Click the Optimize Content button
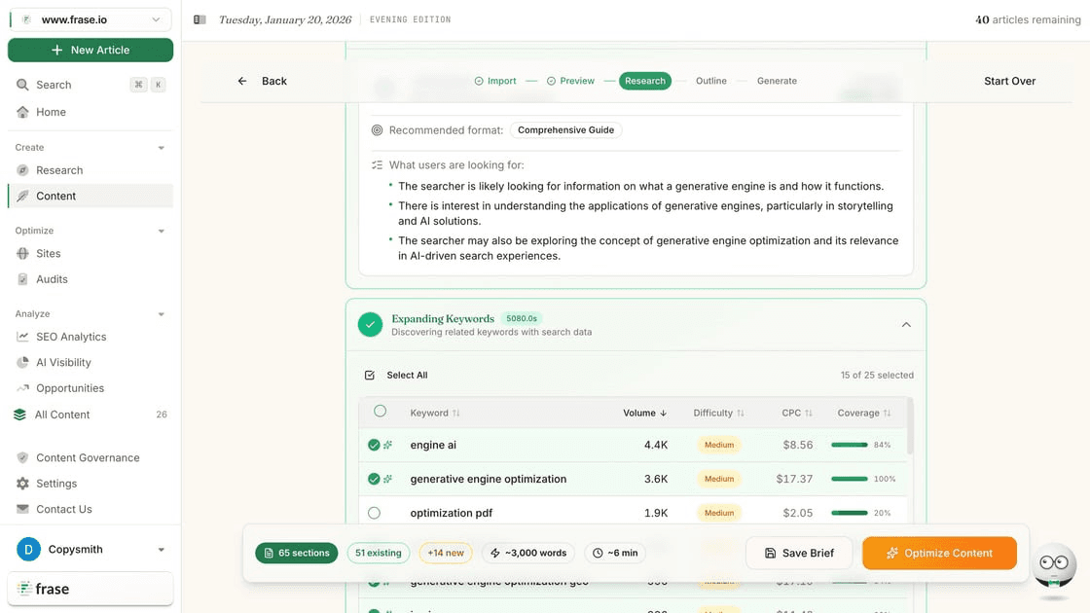The image size is (1090, 613). coord(938,553)
